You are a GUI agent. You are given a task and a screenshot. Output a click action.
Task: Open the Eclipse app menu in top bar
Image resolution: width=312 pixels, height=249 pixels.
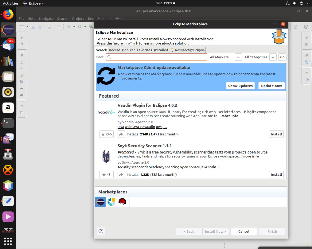coord(34,3)
